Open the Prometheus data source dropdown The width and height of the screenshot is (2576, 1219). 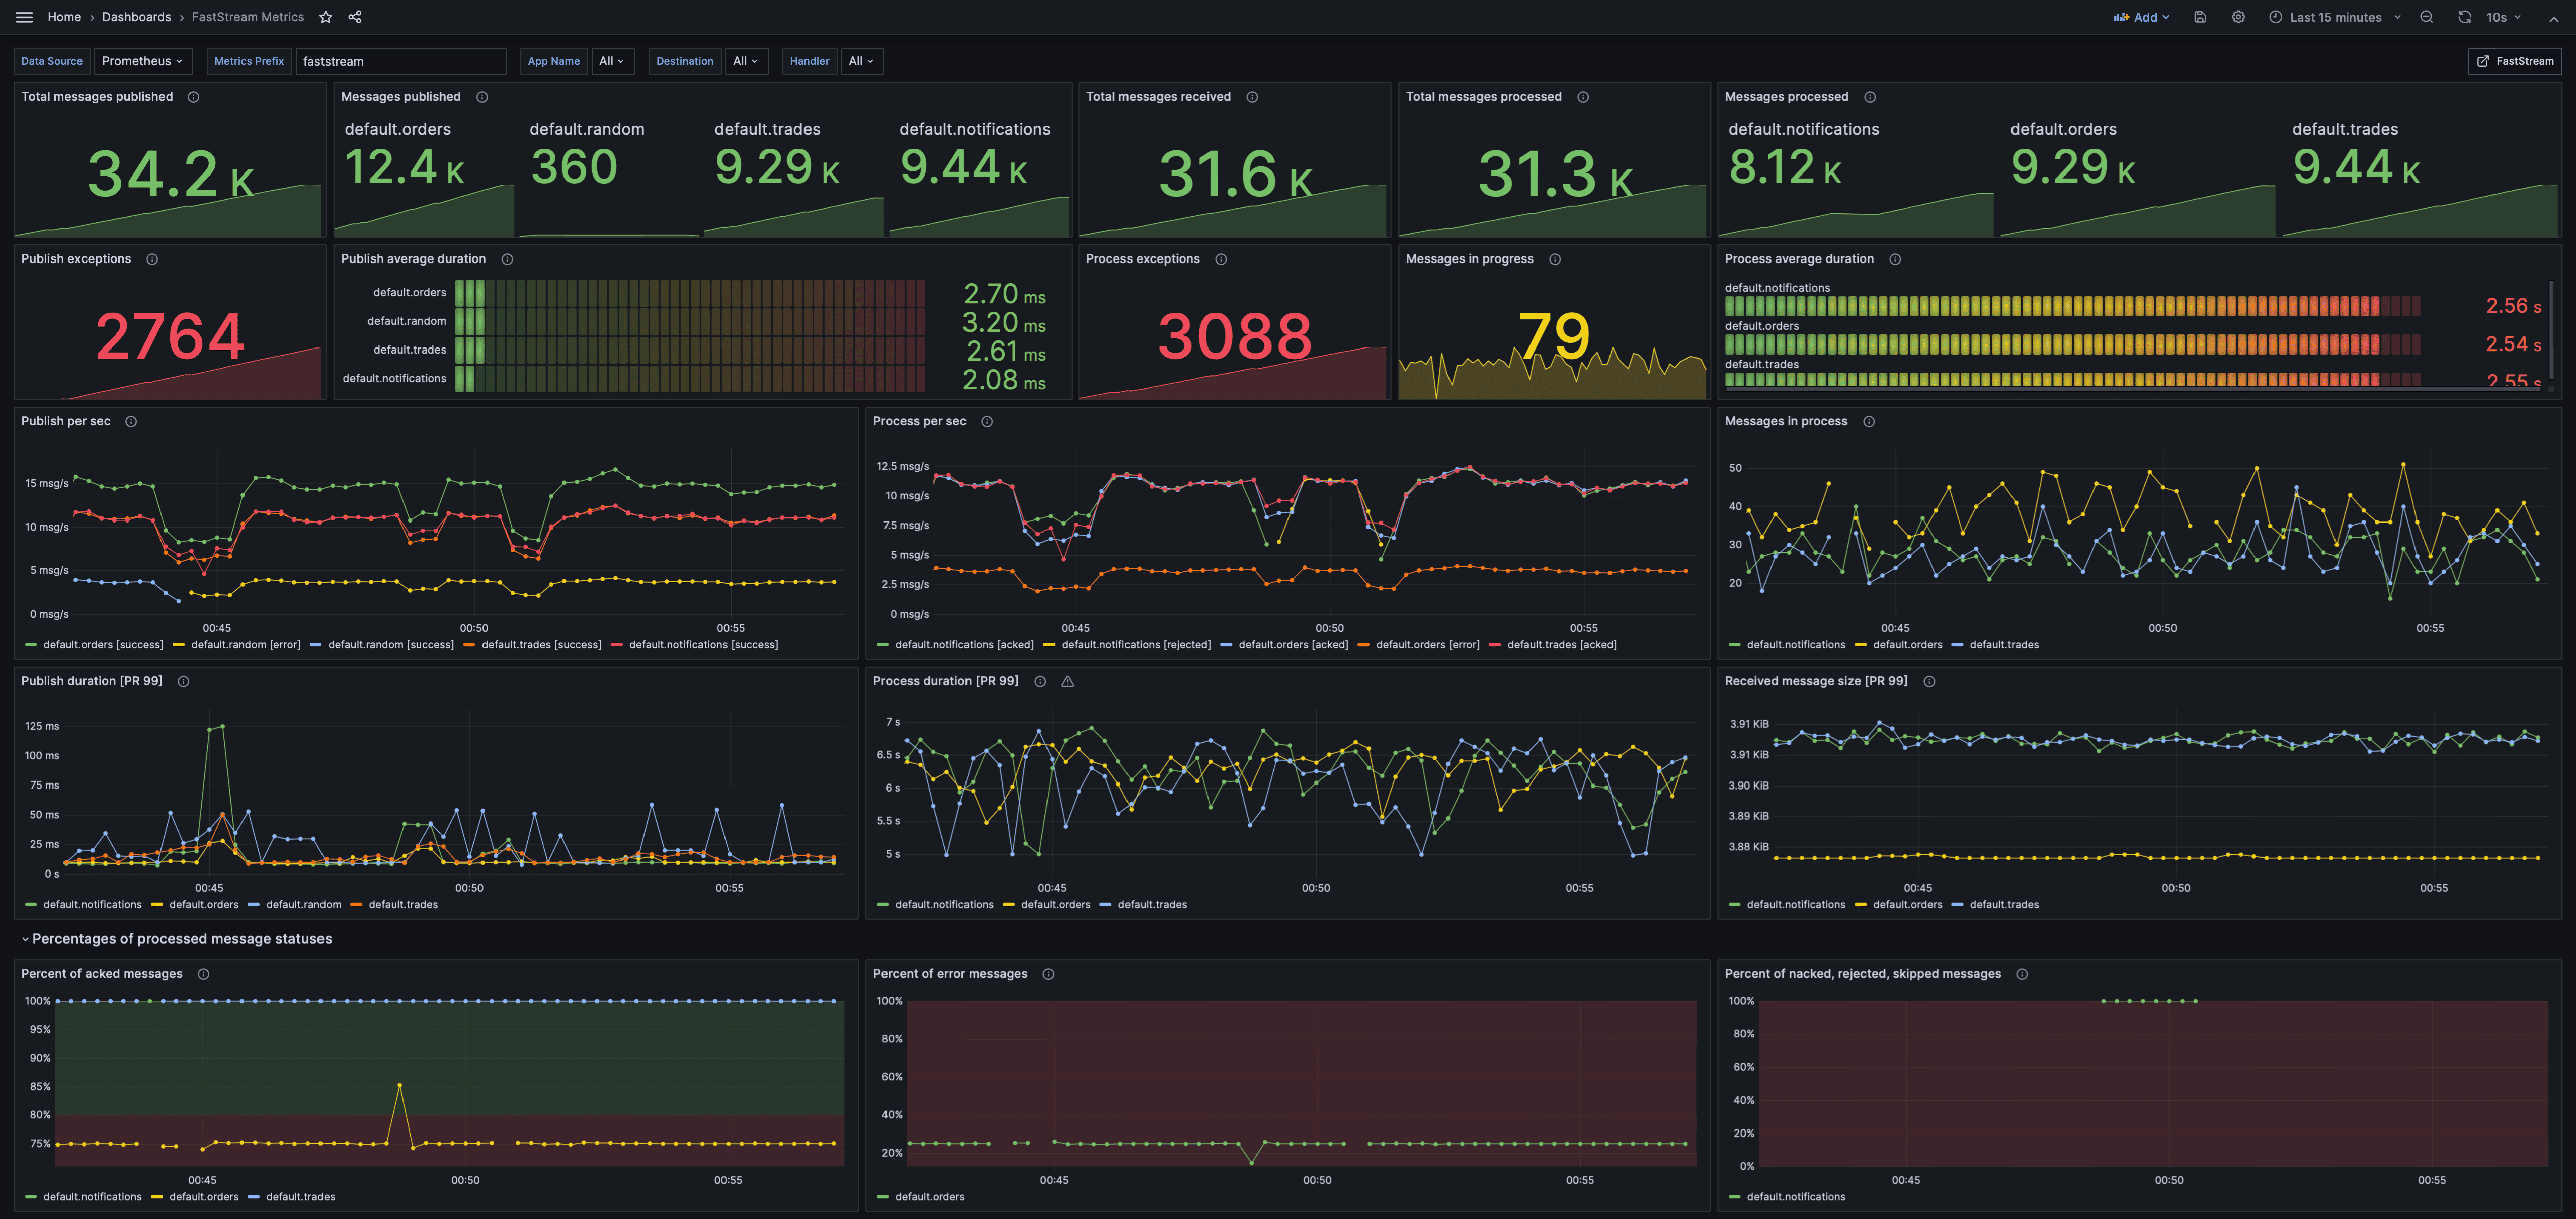142,61
